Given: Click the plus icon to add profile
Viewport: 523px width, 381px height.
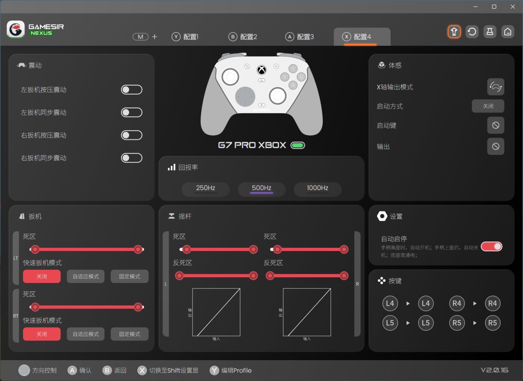Looking at the screenshot, I should (x=154, y=37).
